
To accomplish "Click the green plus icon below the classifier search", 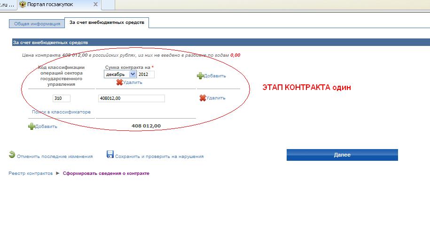I will [31, 126].
